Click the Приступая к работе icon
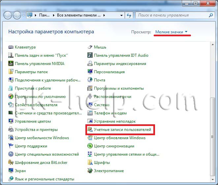 (11, 88)
